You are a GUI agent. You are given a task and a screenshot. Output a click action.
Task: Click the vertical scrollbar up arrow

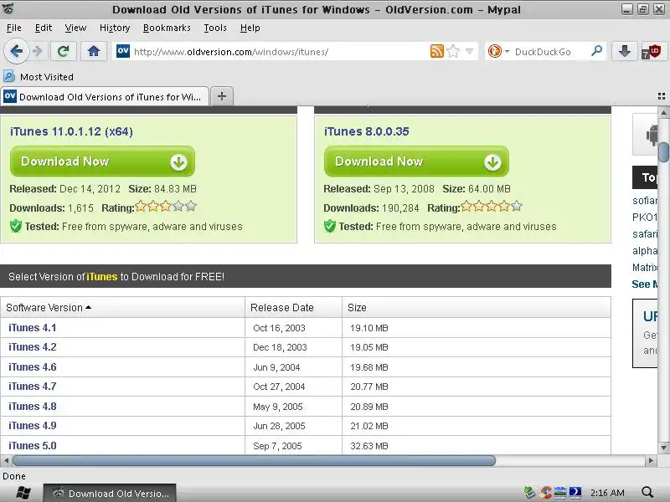[x=663, y=113]
